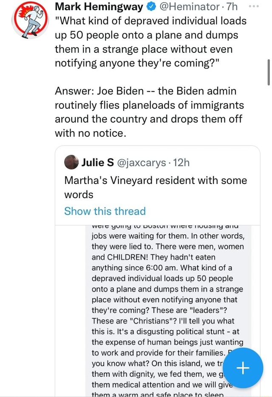The height and width of the screenshot is (397, 272).
Task: Click the blue verified checkmark badge
Action: point(150,7)
